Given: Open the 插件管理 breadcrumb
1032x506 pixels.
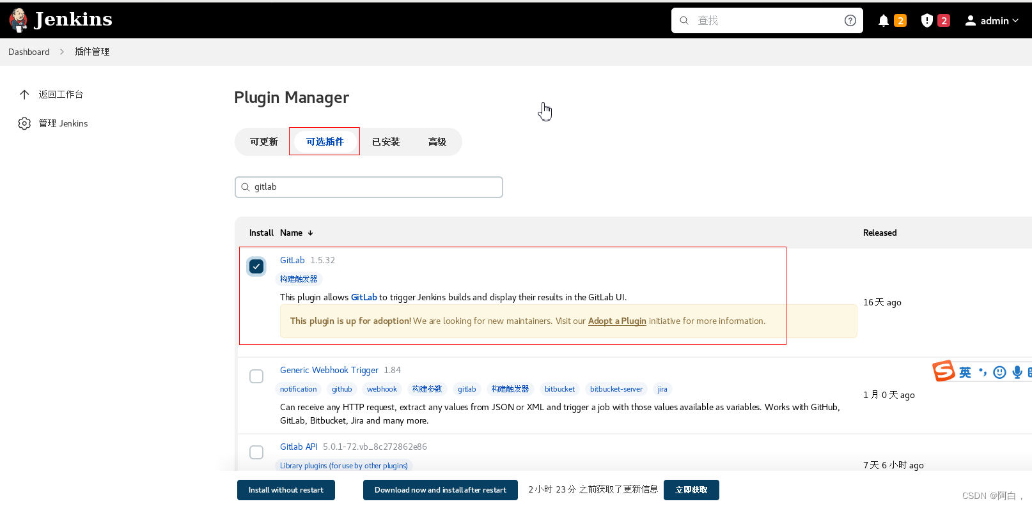Looking at the screenshot, I should pyautogui.click(x=92, y=52).
